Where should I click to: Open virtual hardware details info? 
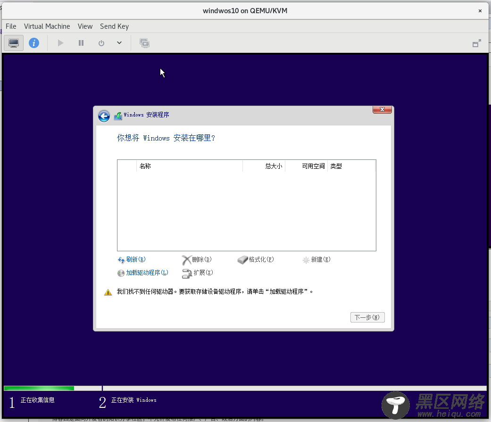34,43
